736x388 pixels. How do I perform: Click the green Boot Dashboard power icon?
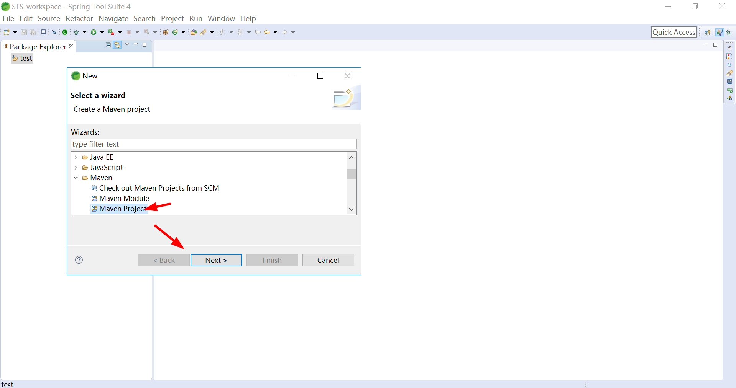coord(65,32)
